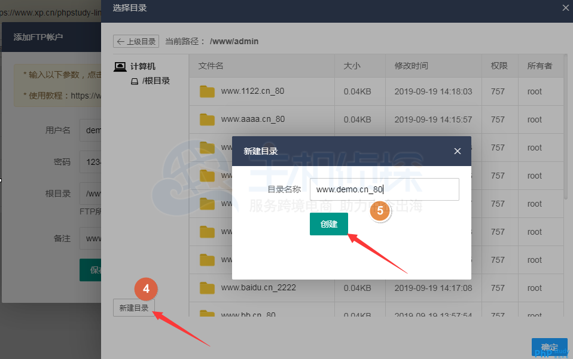Image resolution: width=573 pixels, height=359 pixels.
Task: Click the folder icon for www.bb.cn_80
Action: pyautogui.click(x=206, y=315)
